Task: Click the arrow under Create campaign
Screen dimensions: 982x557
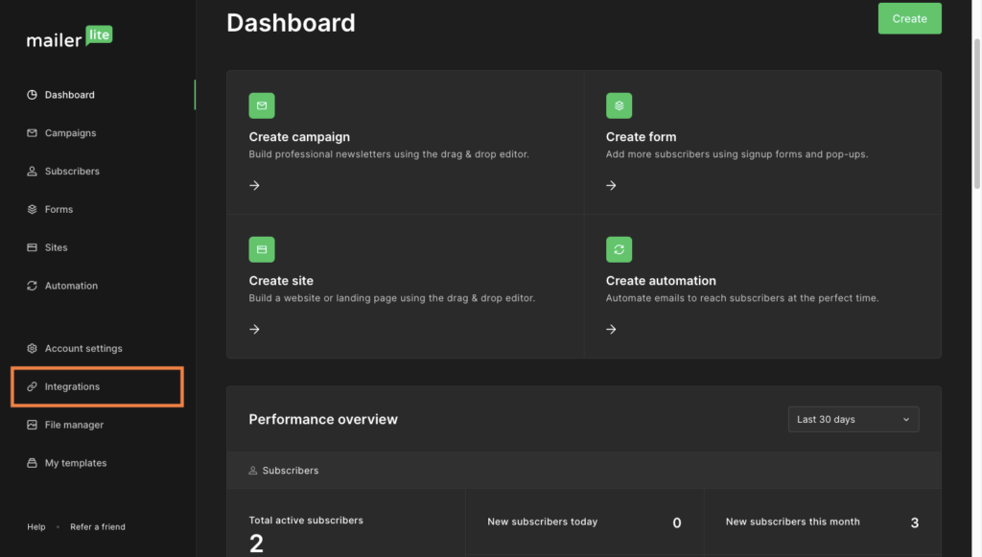Action: pyautogui.click(x=254, y=186)
